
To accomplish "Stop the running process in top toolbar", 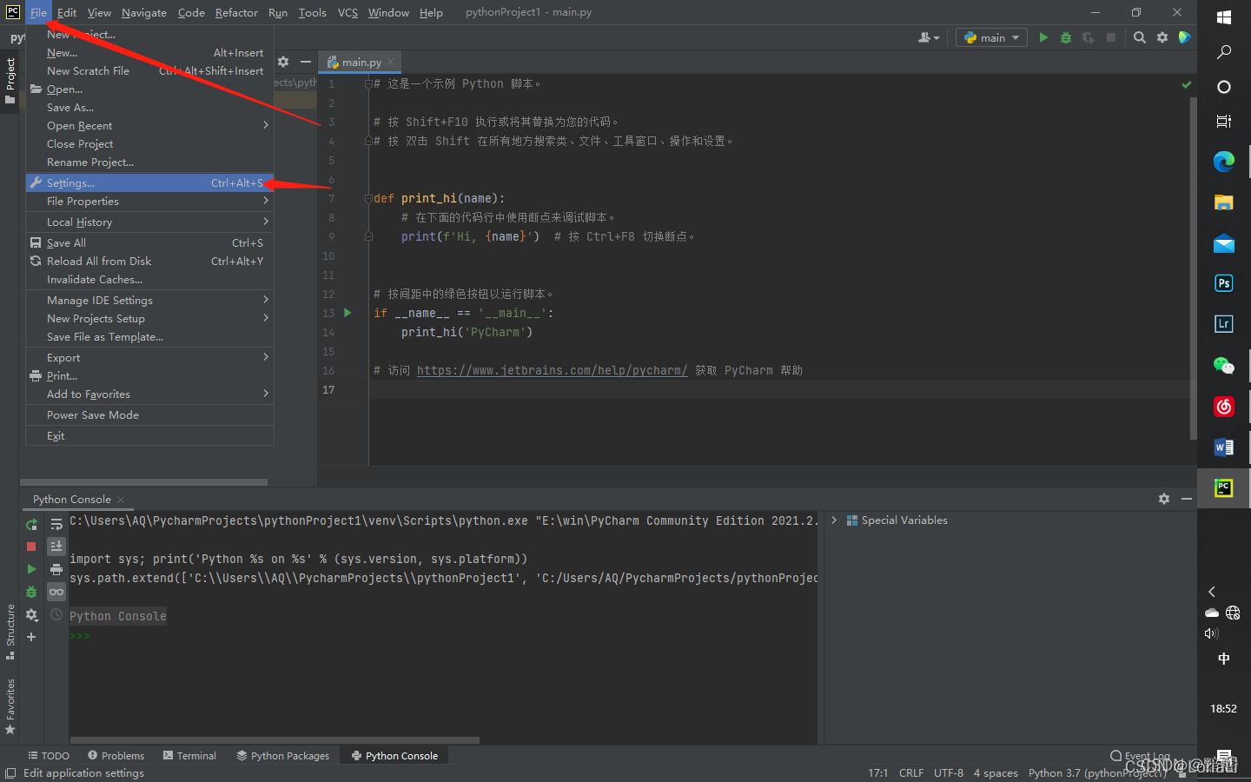I will tap(1111, 37).
